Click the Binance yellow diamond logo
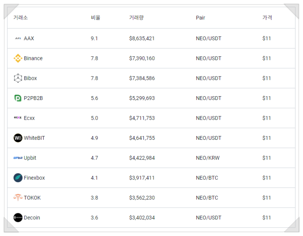Screen dimensions: 303x236 pos(18,58)
